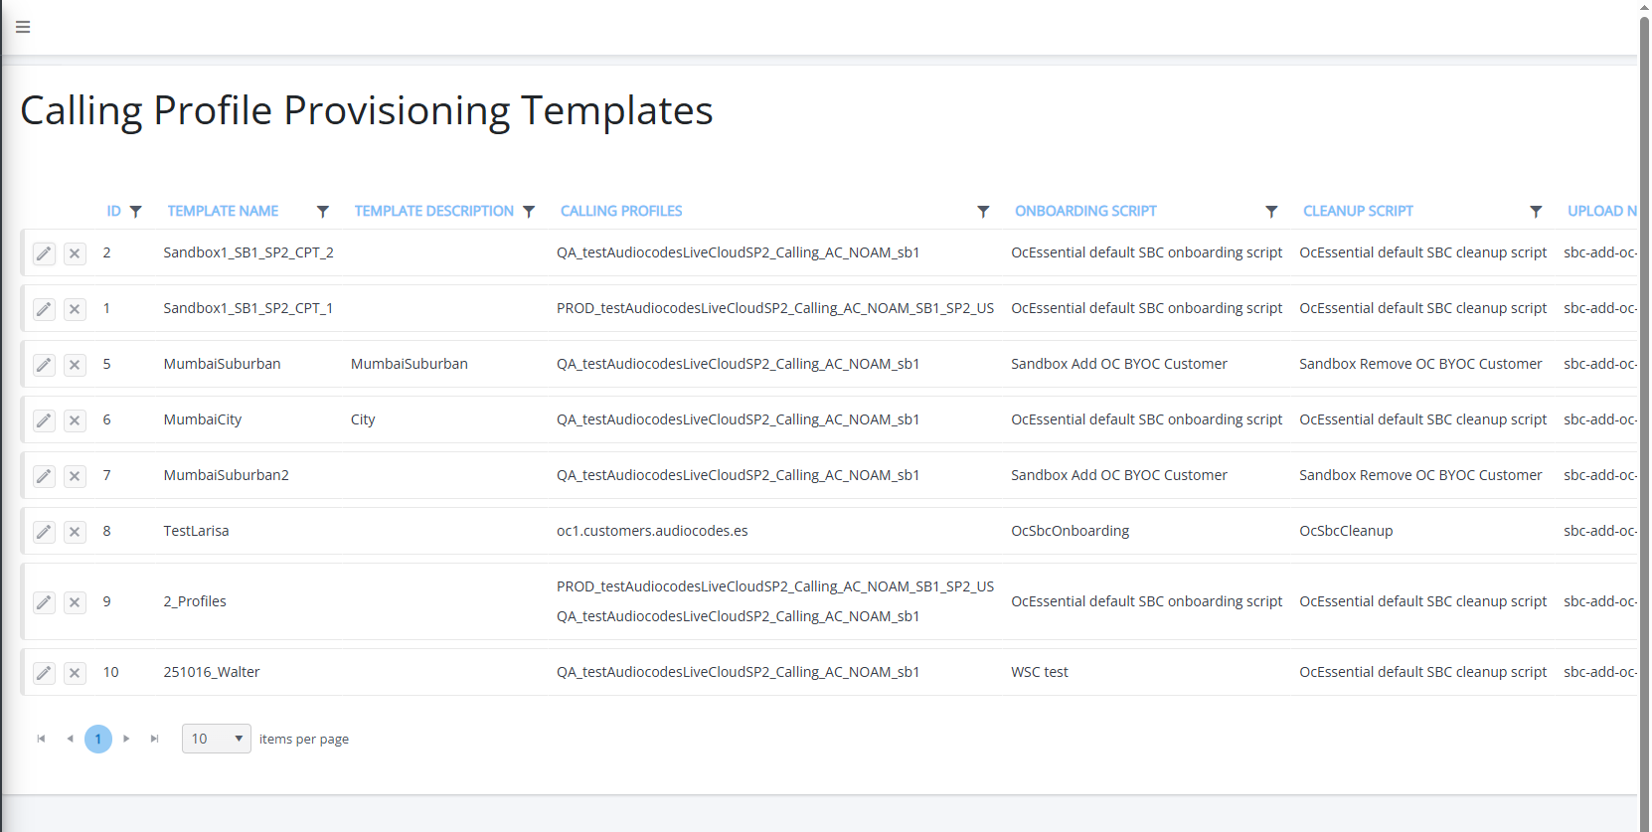Screen dimensions: 1652x832
Task: Jump to the last page
Action: pyautogui.click(x=154, y=739)
